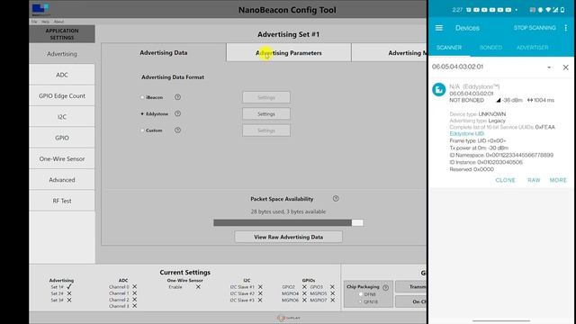576x324 pixels.
Task: Open GPIO Edge Count in the sidebar
Action: click(x=62, y=95)
